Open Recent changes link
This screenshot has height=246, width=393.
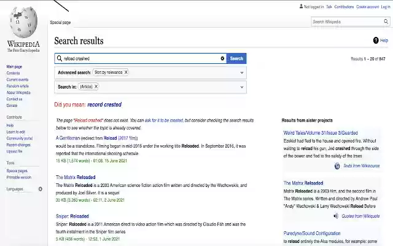pos(18,145)
